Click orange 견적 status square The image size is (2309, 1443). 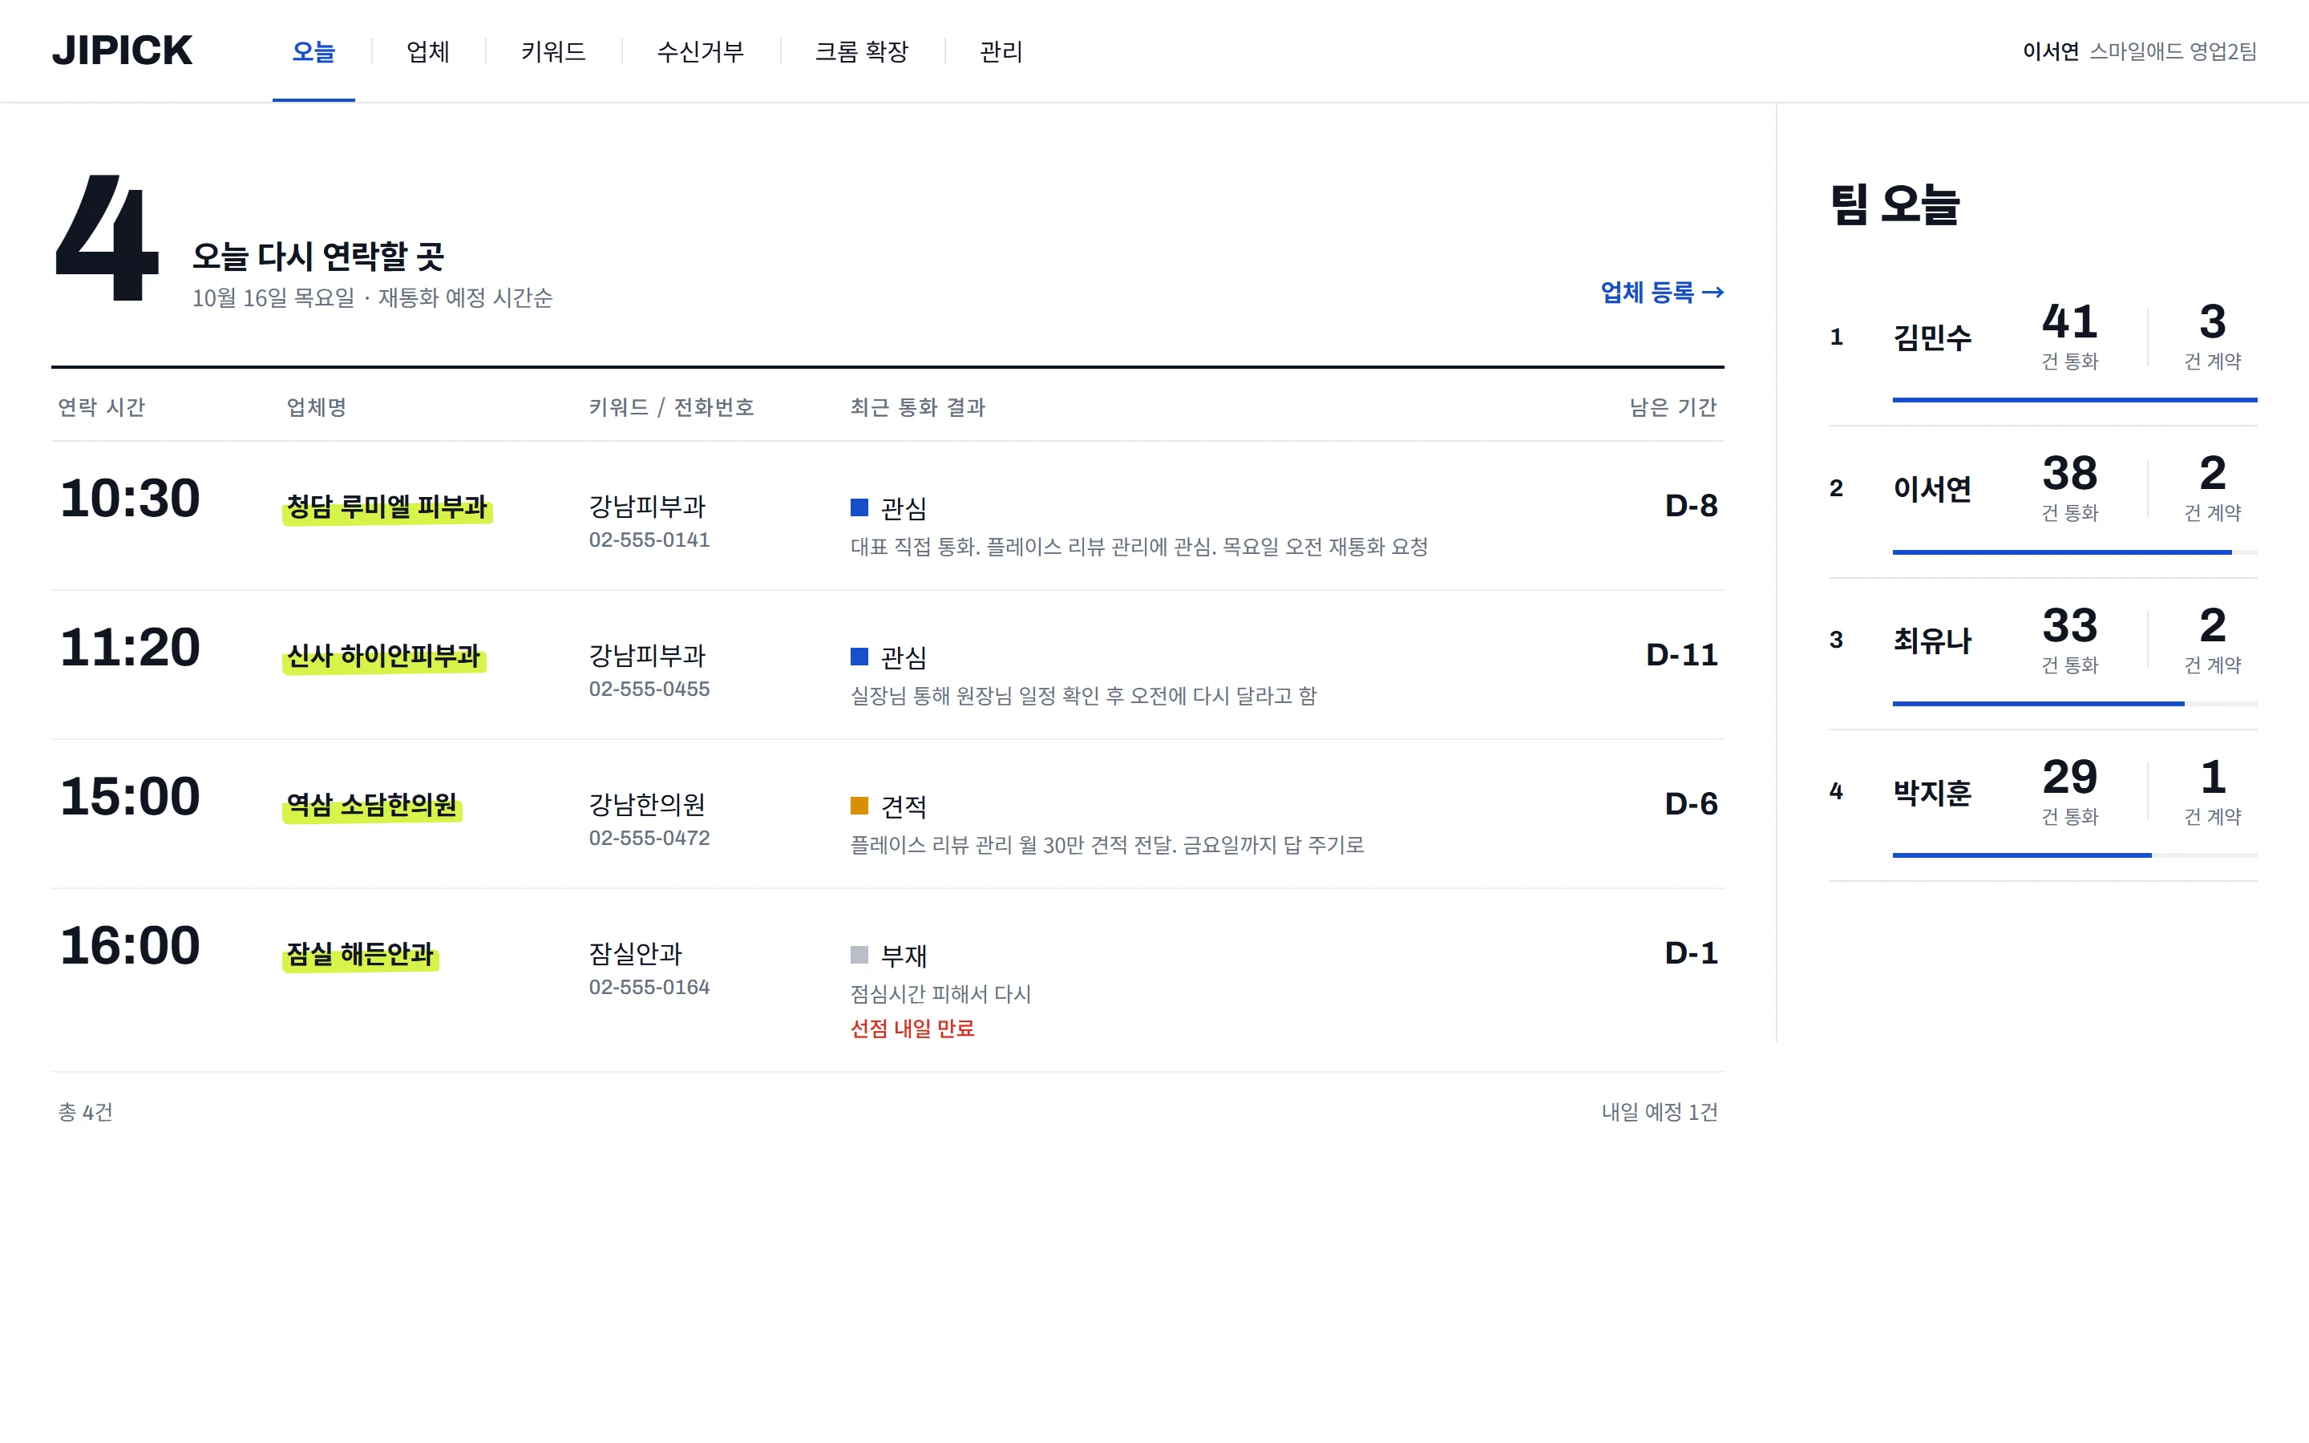click(859, 806)
